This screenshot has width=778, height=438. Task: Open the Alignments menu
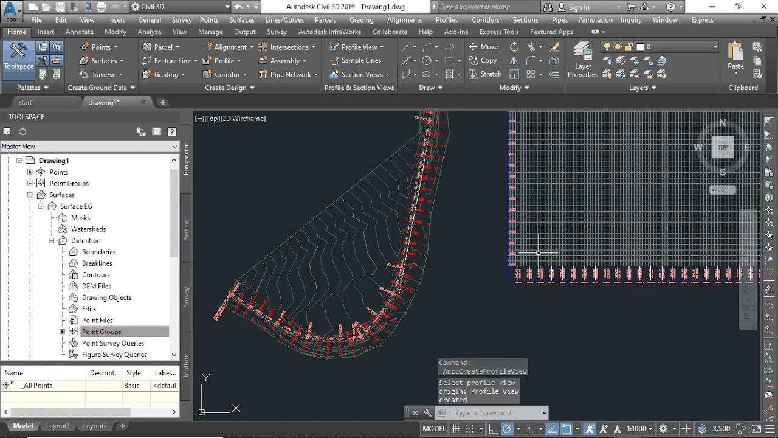pos(404,19)
